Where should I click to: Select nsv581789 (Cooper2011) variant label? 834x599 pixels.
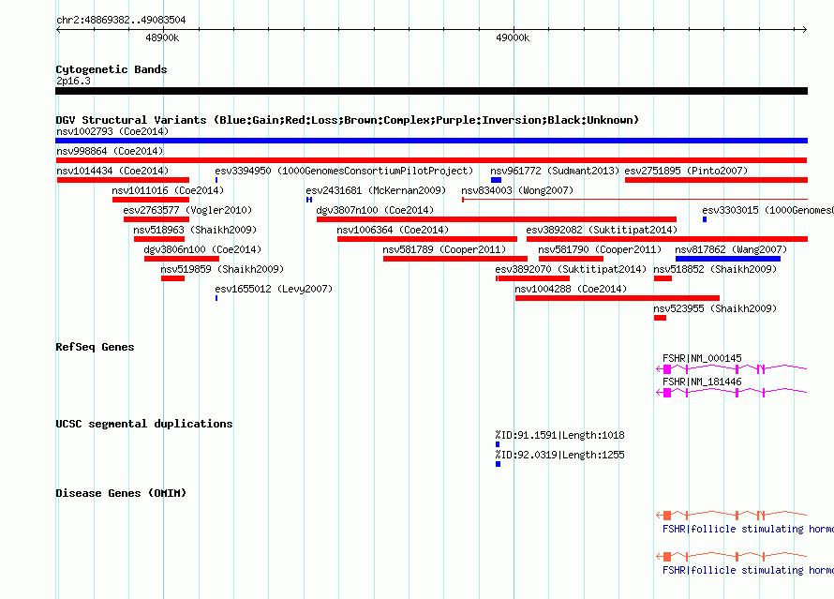coord(444,249)
